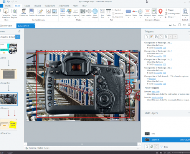Insert a Slider interactive object
The image size is (190, 154).
click(135, 13)
